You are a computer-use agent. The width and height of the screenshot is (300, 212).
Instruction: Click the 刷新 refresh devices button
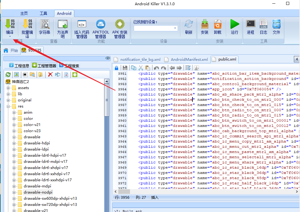[x=189, y=27]
